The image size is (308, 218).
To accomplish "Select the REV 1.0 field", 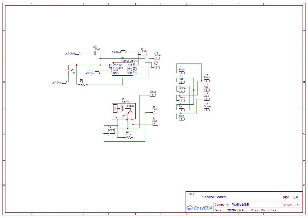I will [x=295, y=197].
